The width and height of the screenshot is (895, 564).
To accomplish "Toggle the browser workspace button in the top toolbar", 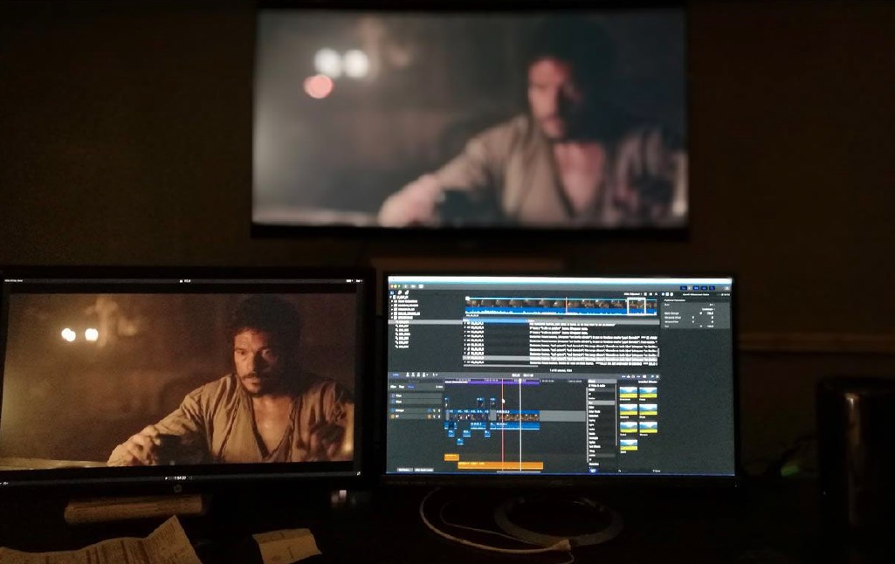I will pyautogui.click(x=696, y=288).
